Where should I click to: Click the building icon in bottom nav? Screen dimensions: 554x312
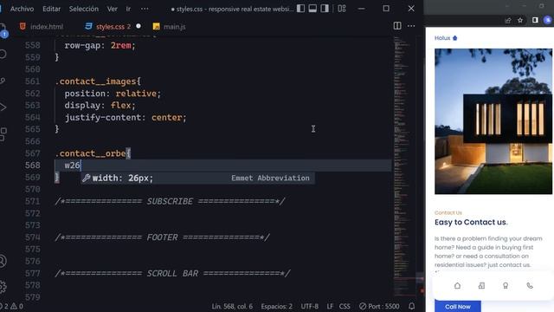click(481, 285)
